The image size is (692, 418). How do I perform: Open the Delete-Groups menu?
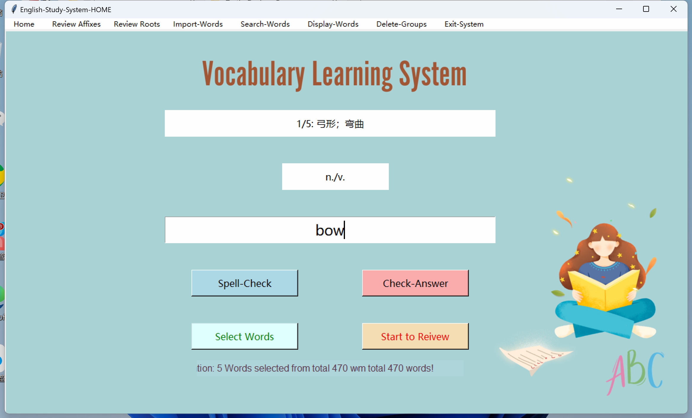point(401,24)
